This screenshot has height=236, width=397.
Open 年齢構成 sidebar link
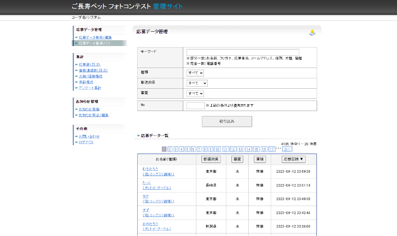[x=86, y=82]
